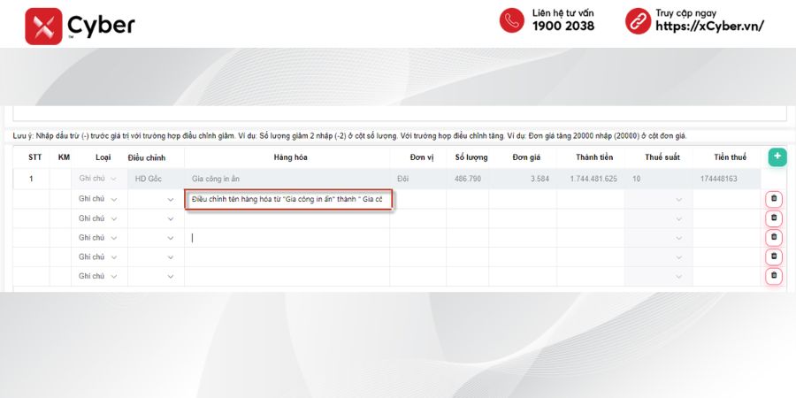Click the Điều chỉnh column header
This screenshot has height=398, width=796.
(x=146, y=158)
